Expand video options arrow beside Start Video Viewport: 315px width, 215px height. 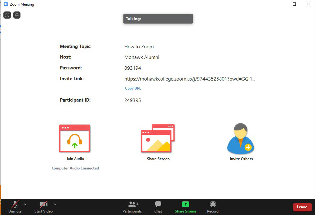[55, 204]
